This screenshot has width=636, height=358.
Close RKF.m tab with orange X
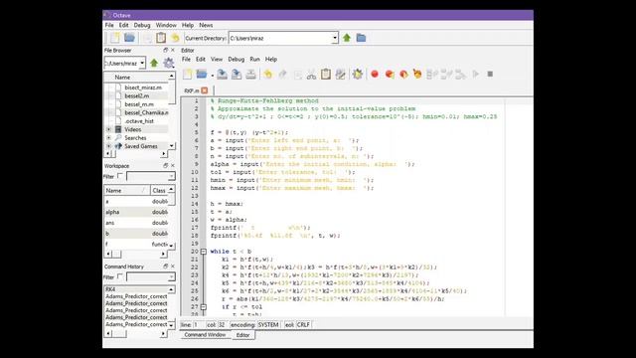pos(205,90)
